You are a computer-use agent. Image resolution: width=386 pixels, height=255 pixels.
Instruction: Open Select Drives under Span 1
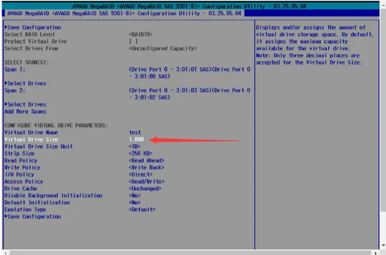click(x=25, y=84)
